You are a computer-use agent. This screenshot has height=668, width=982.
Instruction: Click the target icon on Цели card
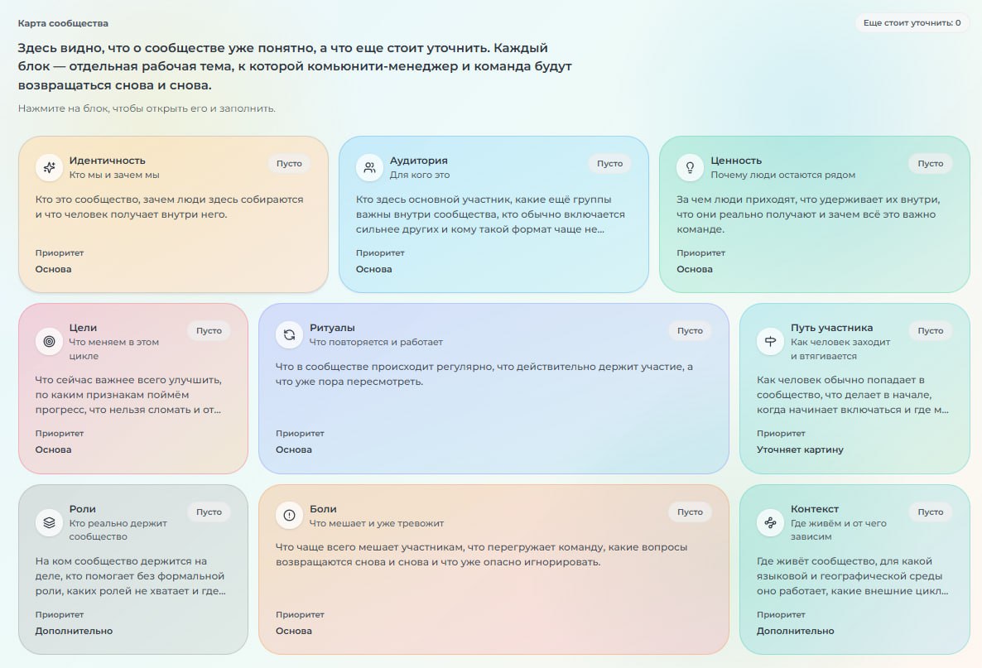(49, 341)
